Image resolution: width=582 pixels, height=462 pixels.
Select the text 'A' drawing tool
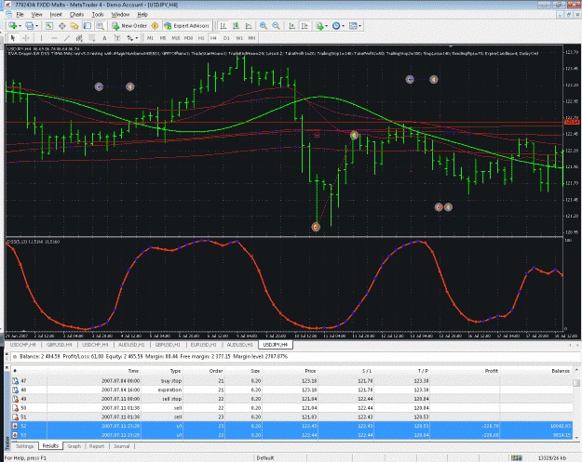tap(104, 38)
